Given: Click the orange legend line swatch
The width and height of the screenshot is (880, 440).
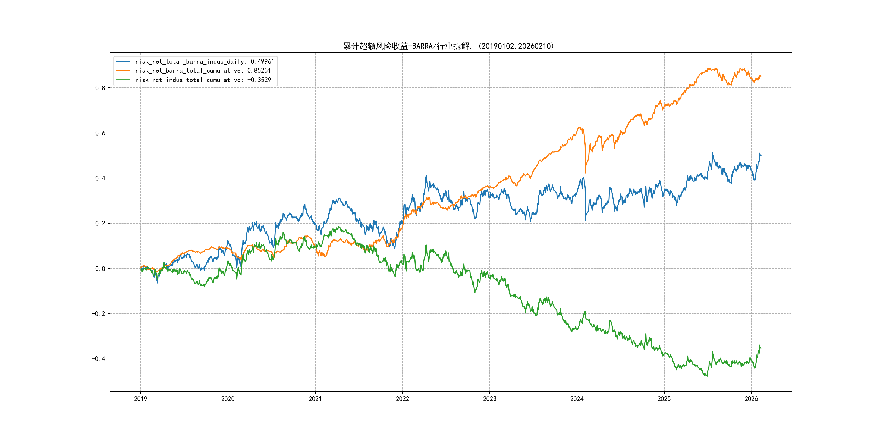Looking at the screenshot, I should (x=123, y=71).
